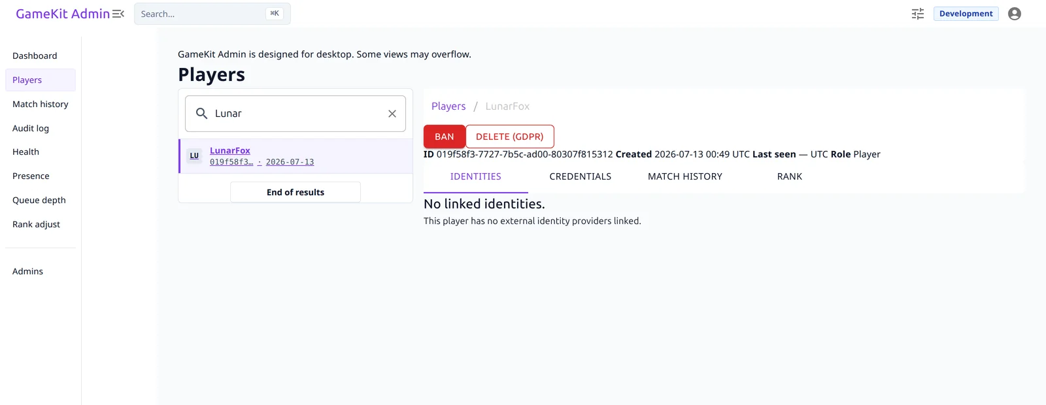The image size is (1046, 405).
Task: Click the GameKit Admin logo
Action: (63, 14)
